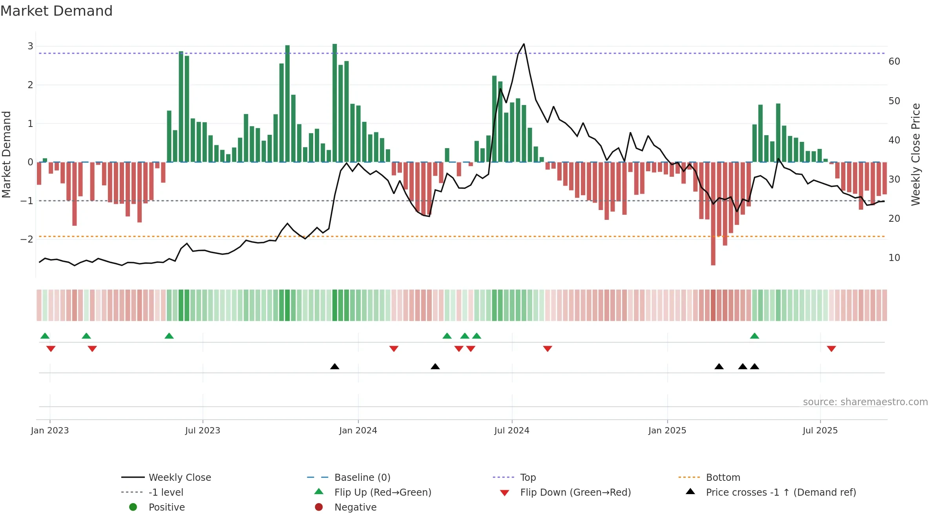
Task: Click the Jan 2023 x-axis label
Action: point(50,431)
